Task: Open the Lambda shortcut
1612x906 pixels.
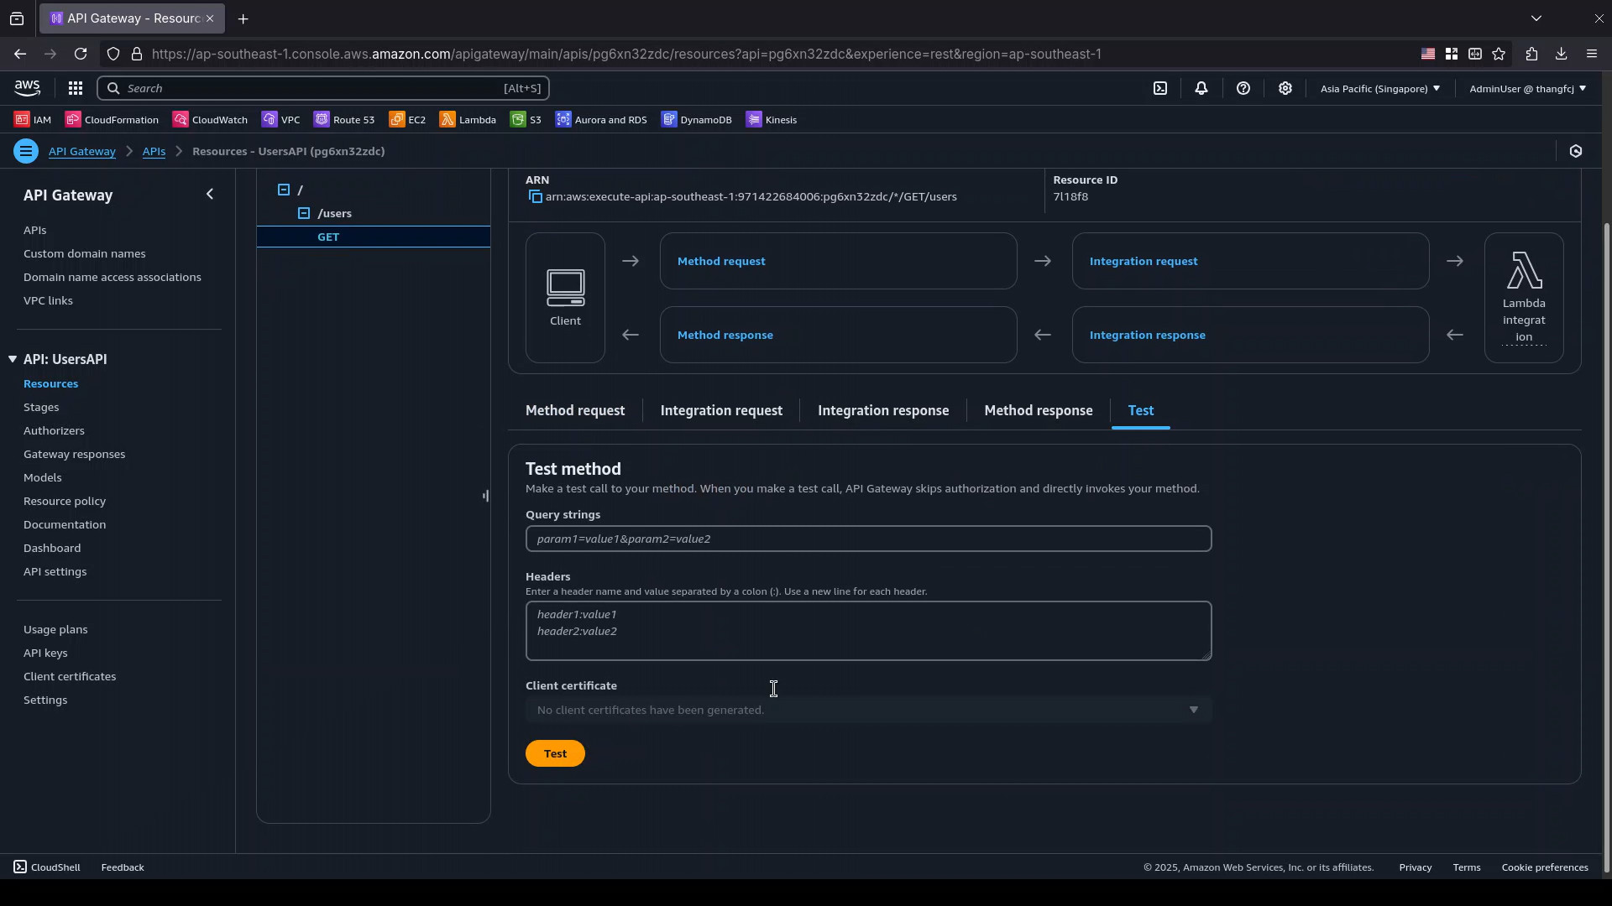Action: pos(468,120)
